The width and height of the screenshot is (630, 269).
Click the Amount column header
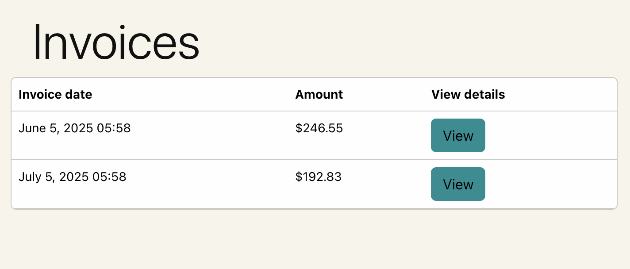[319, 94]
